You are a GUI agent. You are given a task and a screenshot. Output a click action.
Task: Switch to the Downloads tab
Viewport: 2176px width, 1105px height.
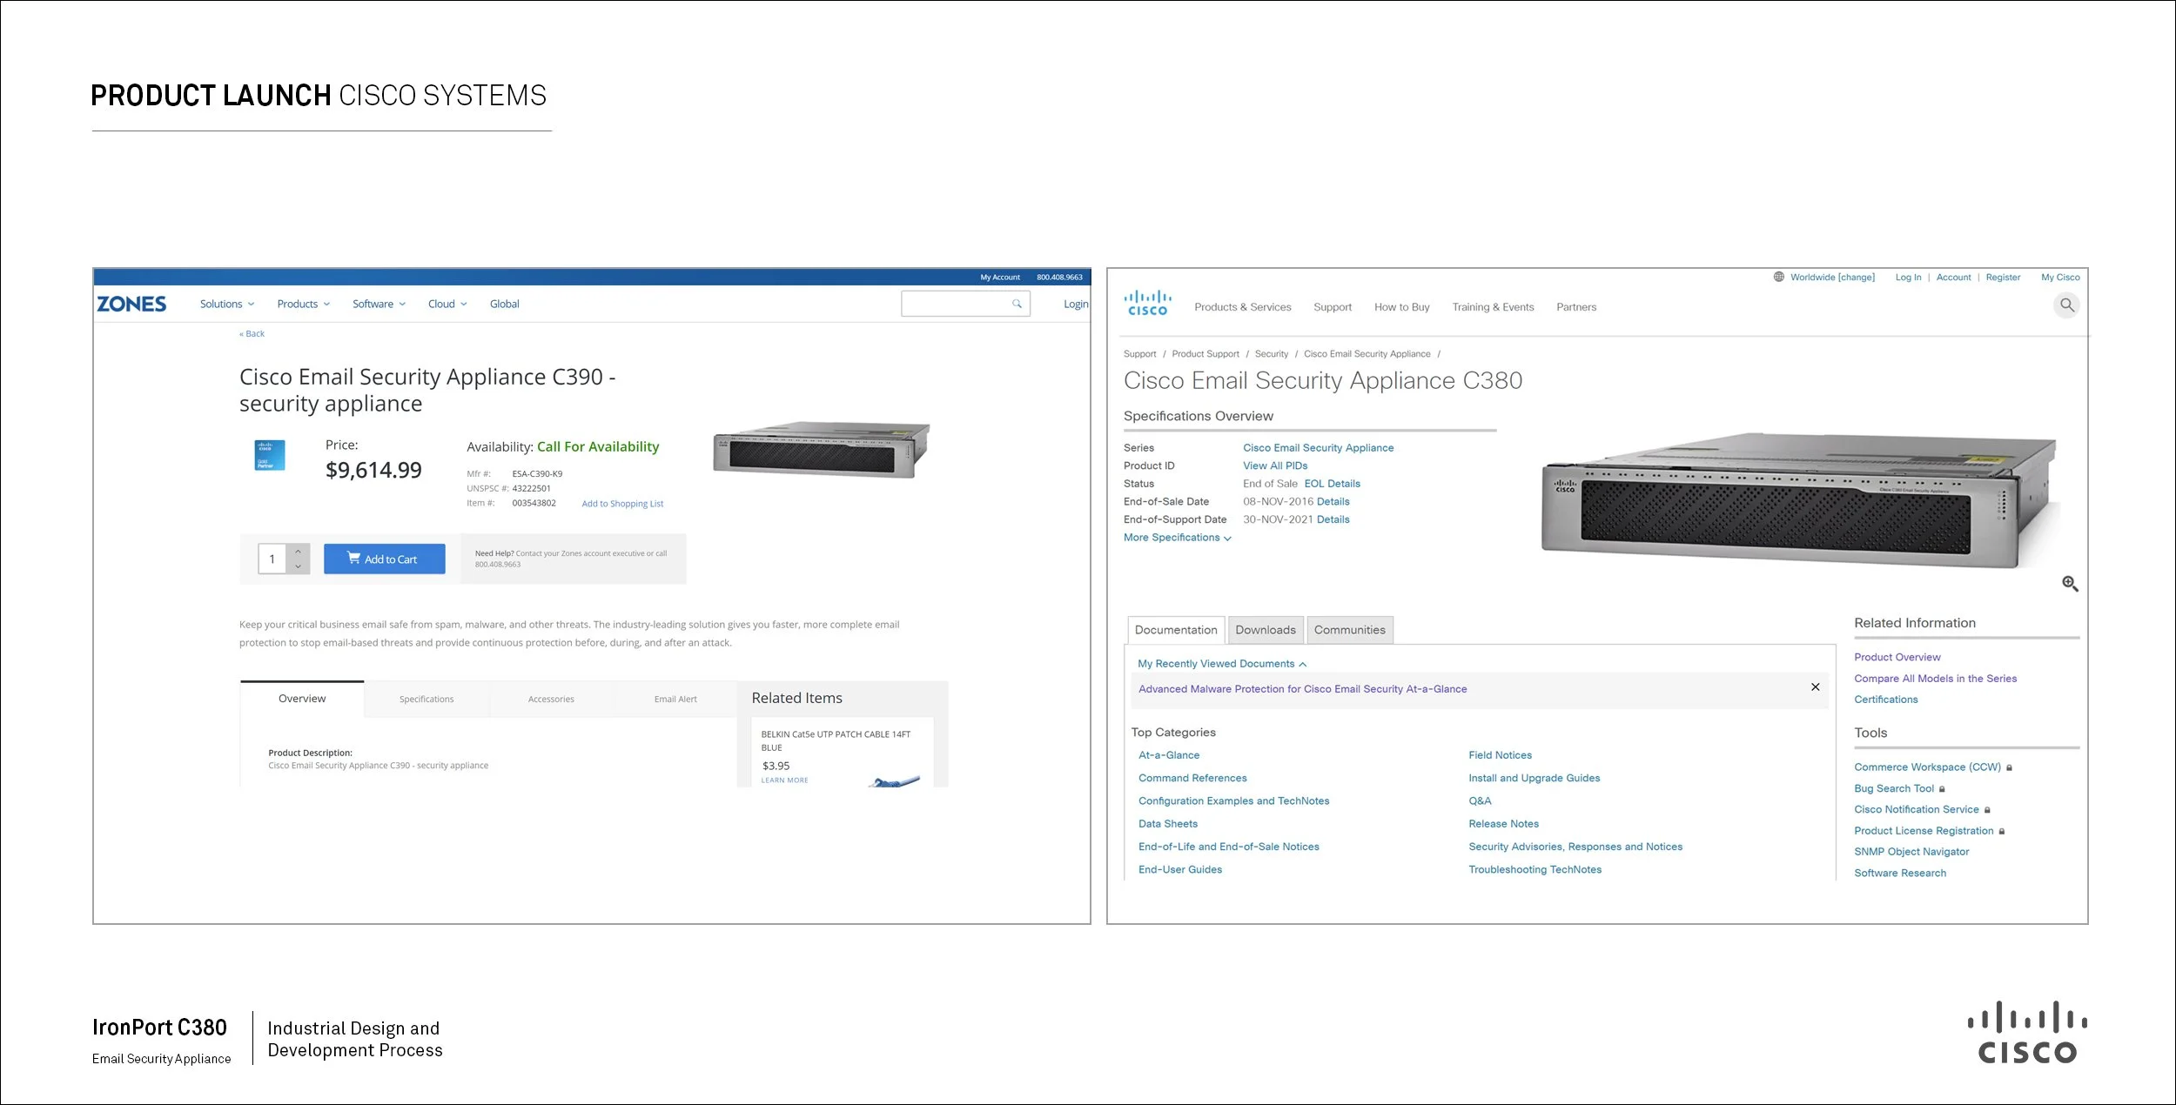[x=1265, y=630]
